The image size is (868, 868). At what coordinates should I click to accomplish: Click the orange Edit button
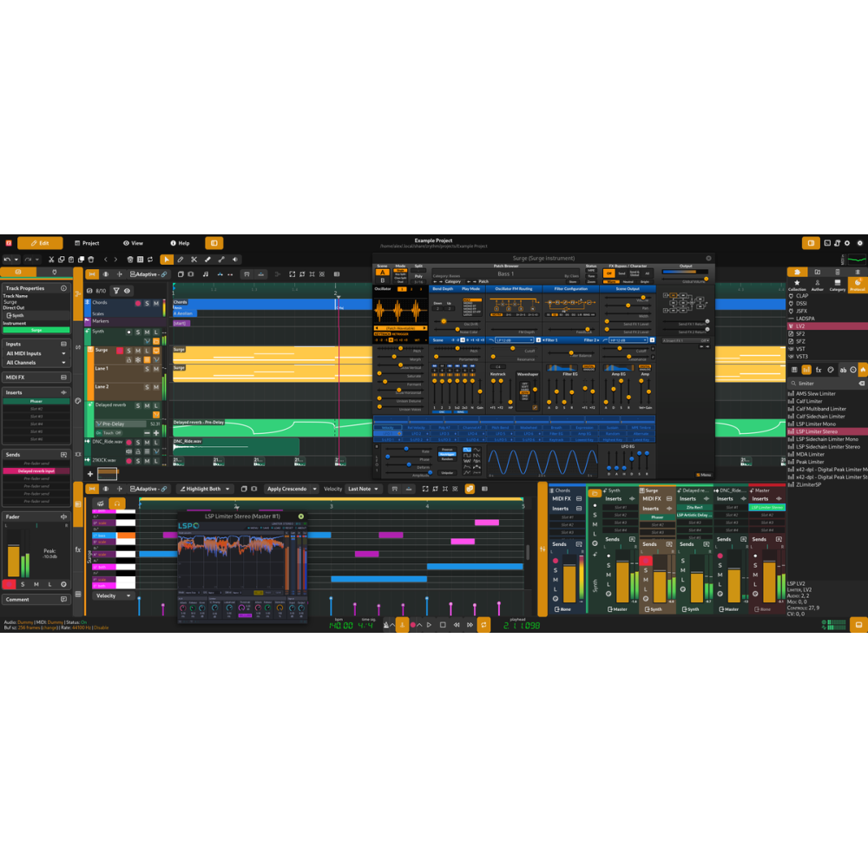40,243
